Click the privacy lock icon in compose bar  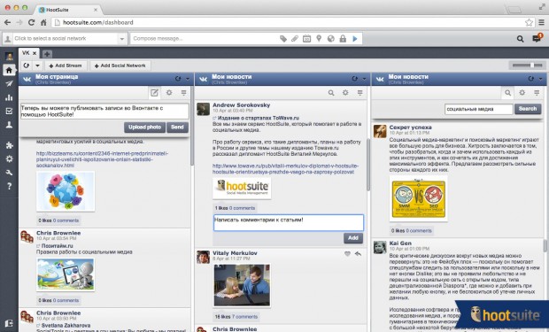(343, 39)
